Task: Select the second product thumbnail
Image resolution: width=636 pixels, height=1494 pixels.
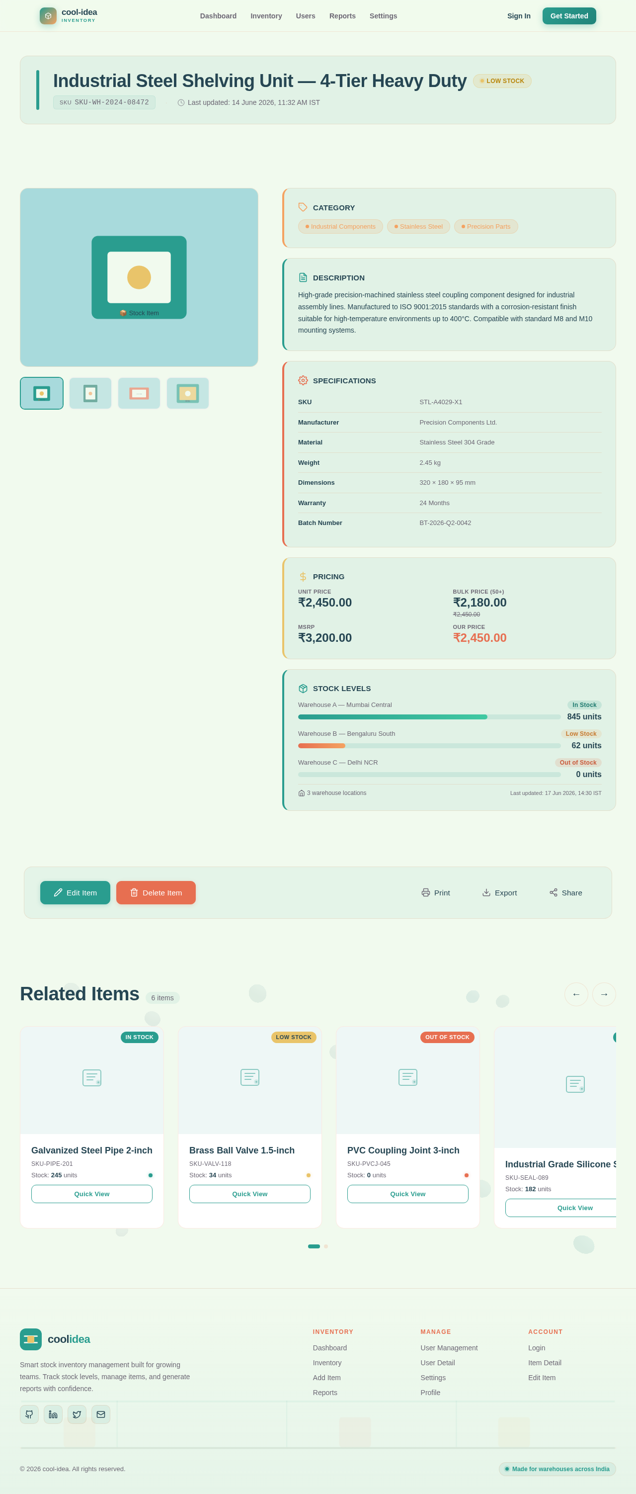Action: point(90,393)
